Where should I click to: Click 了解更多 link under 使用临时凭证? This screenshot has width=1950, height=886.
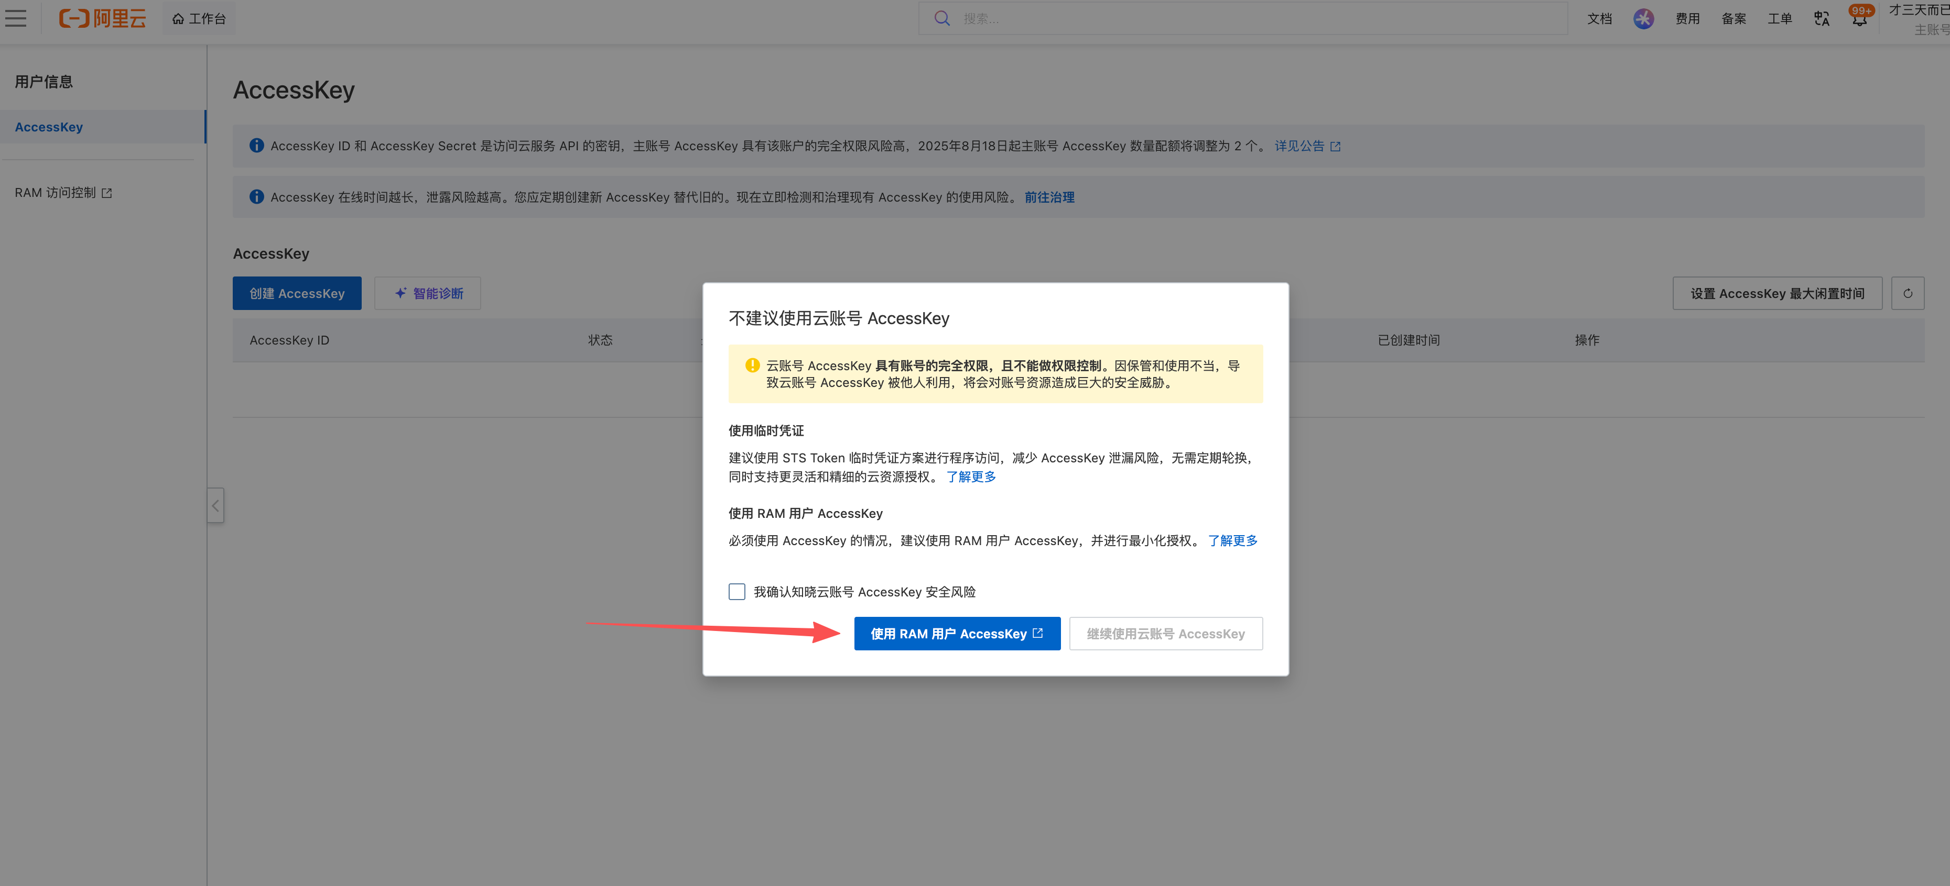[970, 477]
